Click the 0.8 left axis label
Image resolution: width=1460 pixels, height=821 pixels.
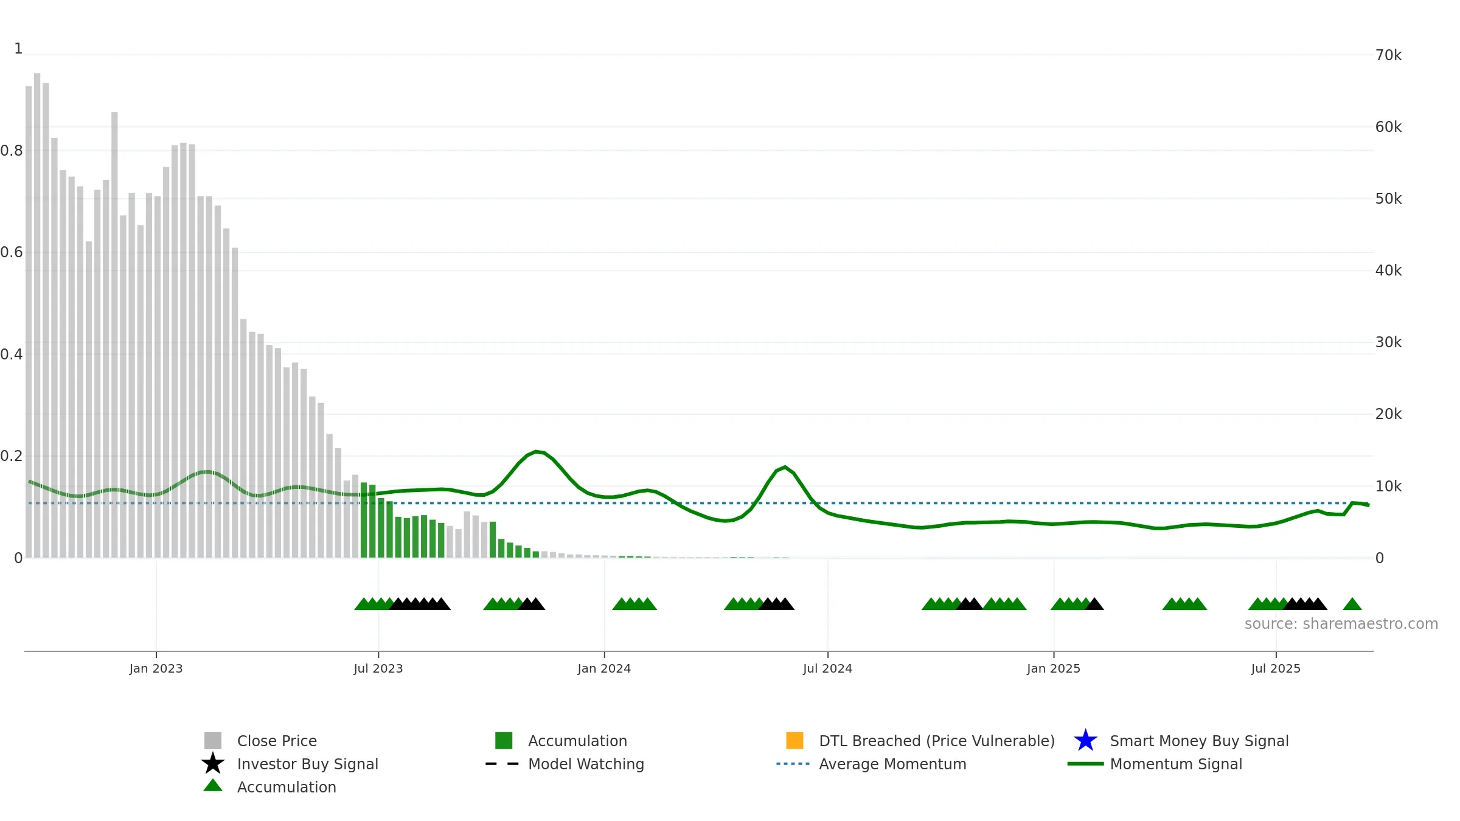point(12,151)
